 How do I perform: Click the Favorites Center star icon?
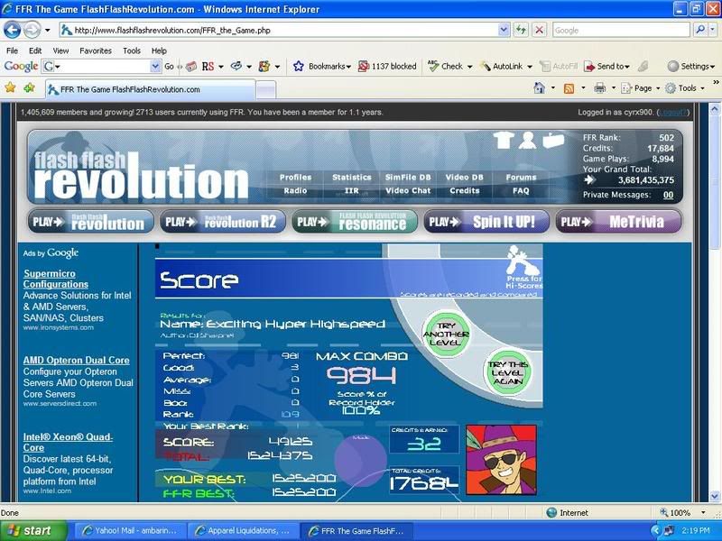[11, 88]
